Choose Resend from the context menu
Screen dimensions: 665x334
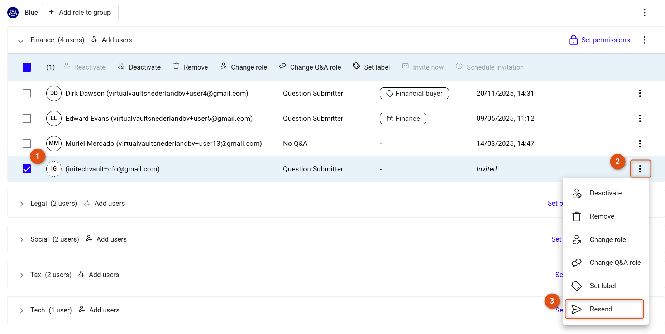tap(604, 309)
